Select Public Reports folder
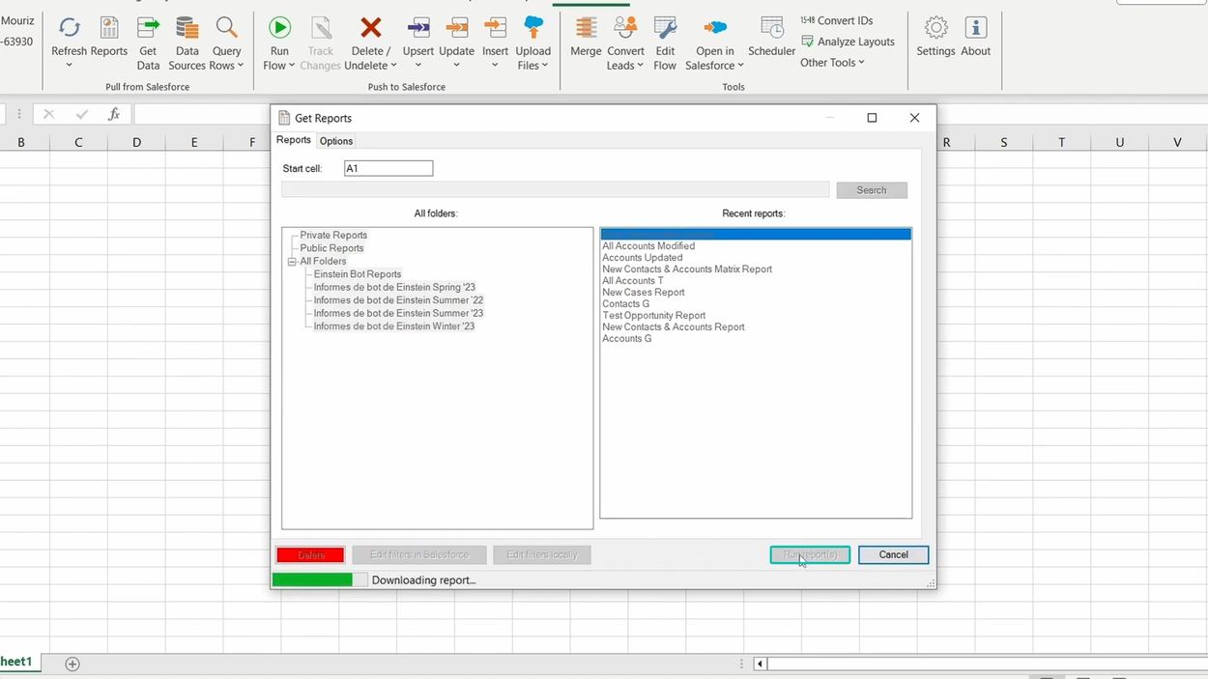The image size is (1208, 679). click(331, 248)
